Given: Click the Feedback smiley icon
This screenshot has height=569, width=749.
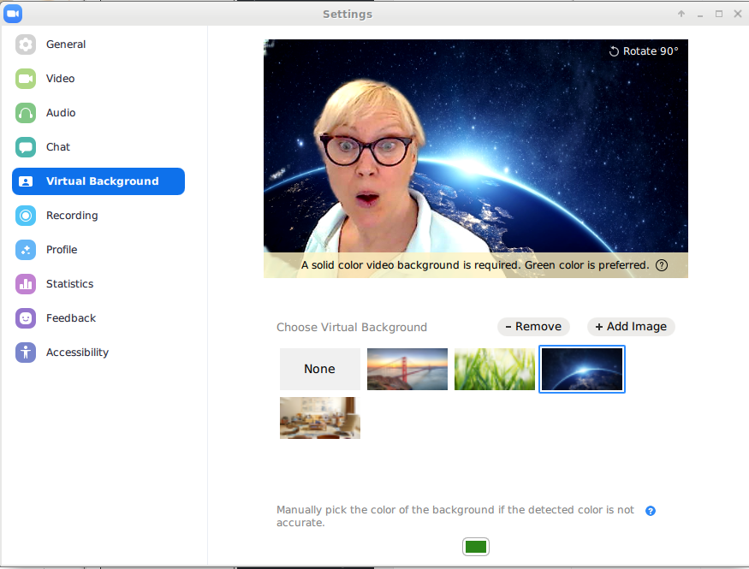Looking at the screenshot, I should [x=26, y=318].
